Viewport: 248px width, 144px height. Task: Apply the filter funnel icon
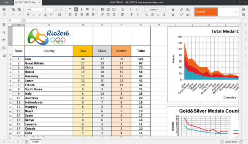coord(131,14)
